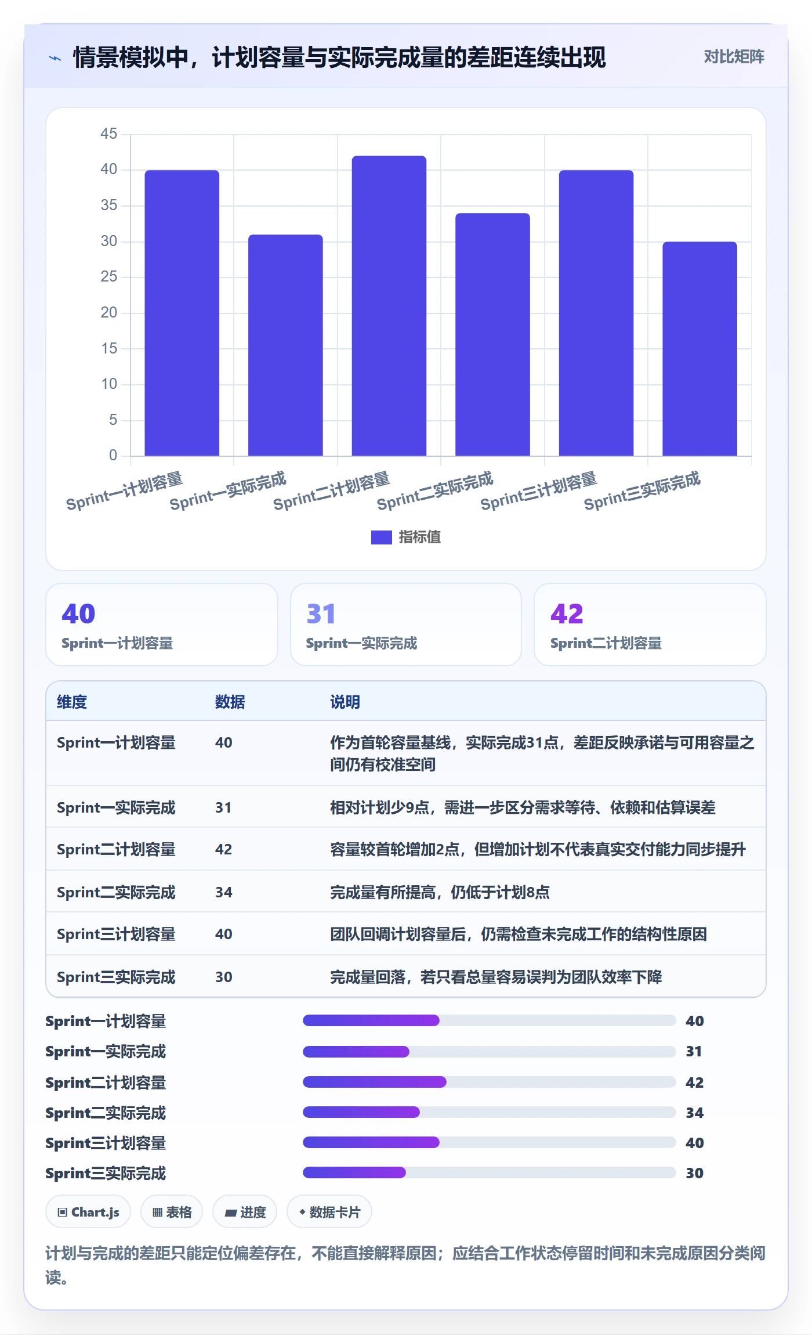
Task: Click description 完成量有所提高，仍低于计划8点
Action: [x=440, y=892]
